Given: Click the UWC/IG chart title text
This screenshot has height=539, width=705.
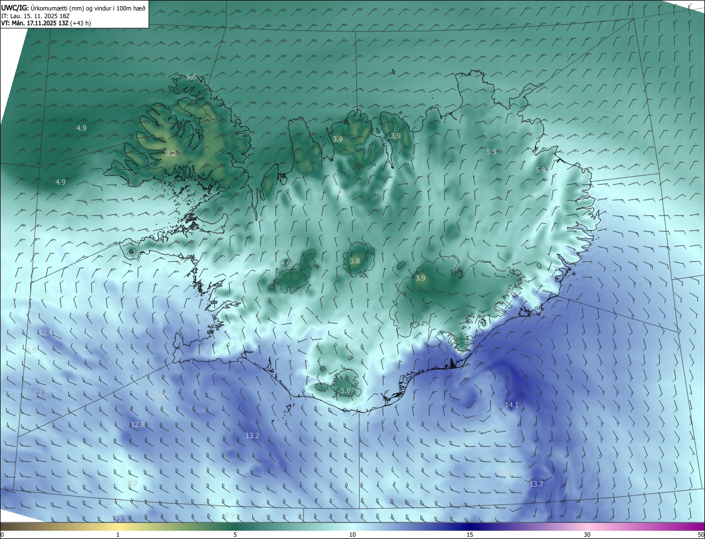Looking at the screenshot, I should point(73,8).
